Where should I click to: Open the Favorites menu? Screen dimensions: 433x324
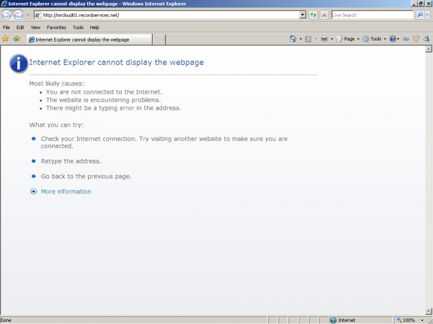(56, 27)
